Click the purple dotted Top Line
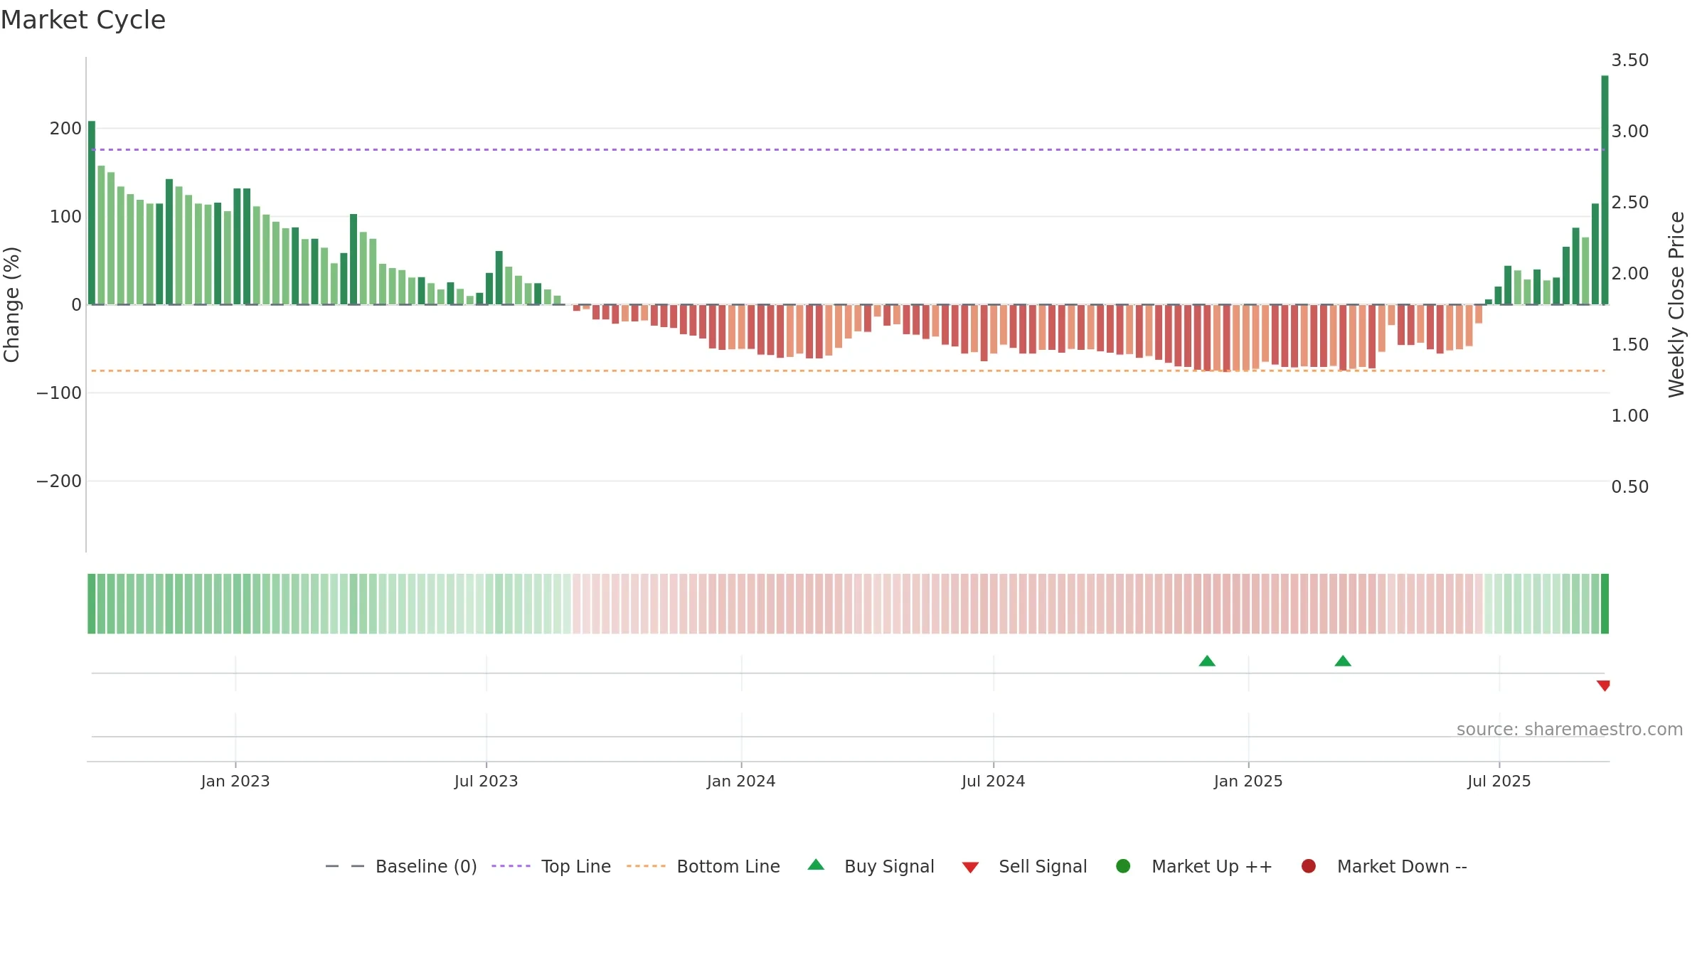The height and width of the screenshot is (960, 1707). [848, 150]
